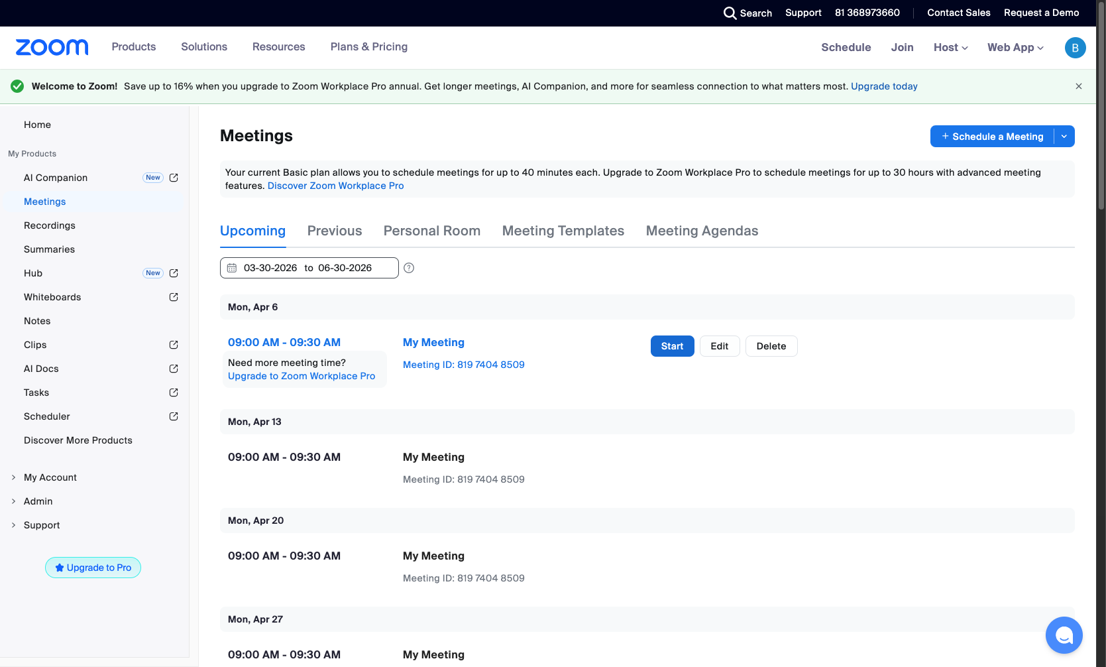
Task: Switch to Meeting Templates tab
Action: 563,231
